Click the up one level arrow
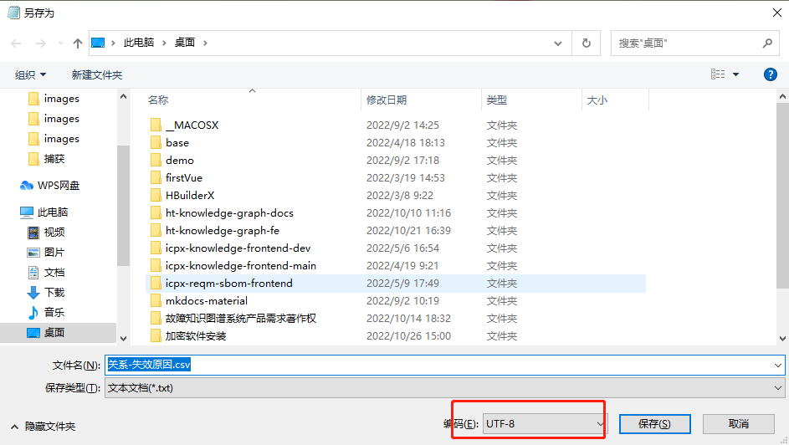This screenshot has height=445, width=789. tap(78, 43)
